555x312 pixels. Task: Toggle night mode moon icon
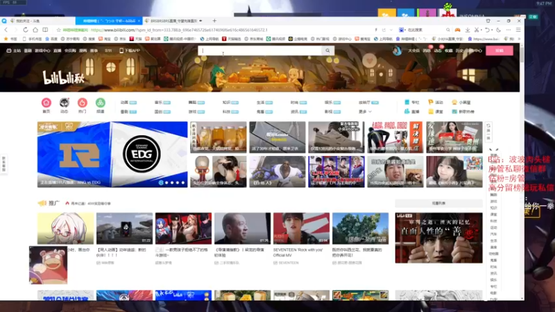pyautogui.click(x=498, y=30)
